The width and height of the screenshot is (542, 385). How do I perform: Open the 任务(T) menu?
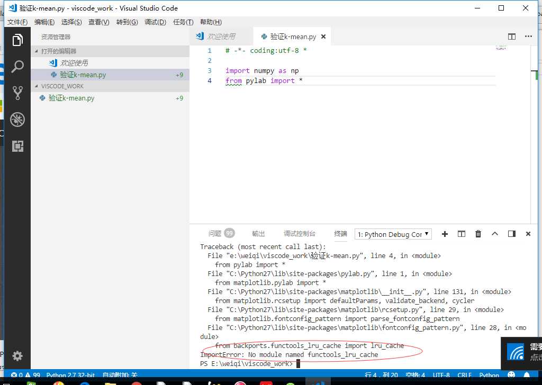pyautogui.click(x=183, y=22)
